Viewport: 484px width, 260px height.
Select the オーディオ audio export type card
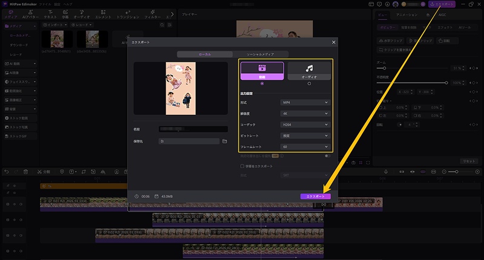(x=309, y=71)
